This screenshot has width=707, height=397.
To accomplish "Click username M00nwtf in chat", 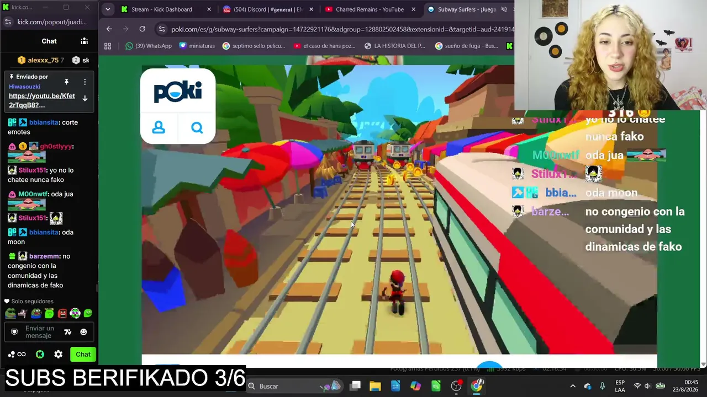I will (x=34, y=194).
